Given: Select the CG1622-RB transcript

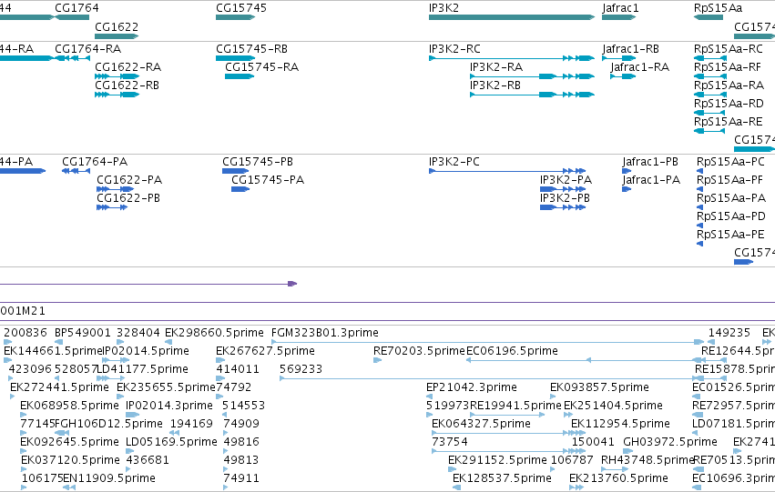Looking at the screenshot, I should point(117,95).
